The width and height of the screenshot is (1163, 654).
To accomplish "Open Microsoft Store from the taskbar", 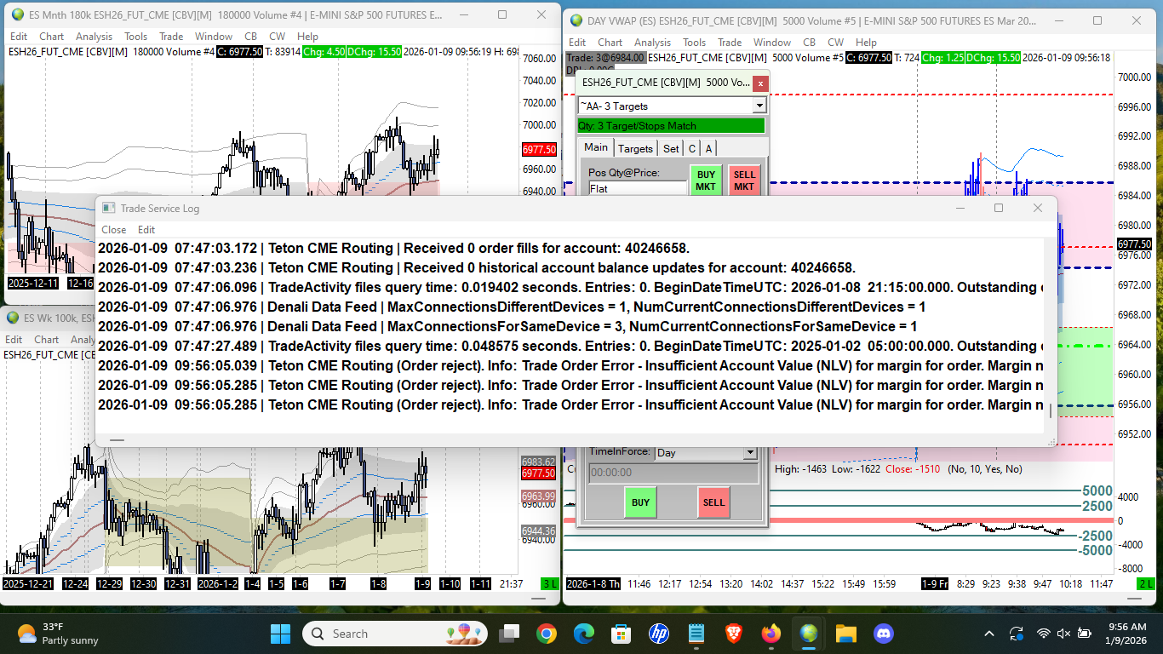I will (622, 634).
